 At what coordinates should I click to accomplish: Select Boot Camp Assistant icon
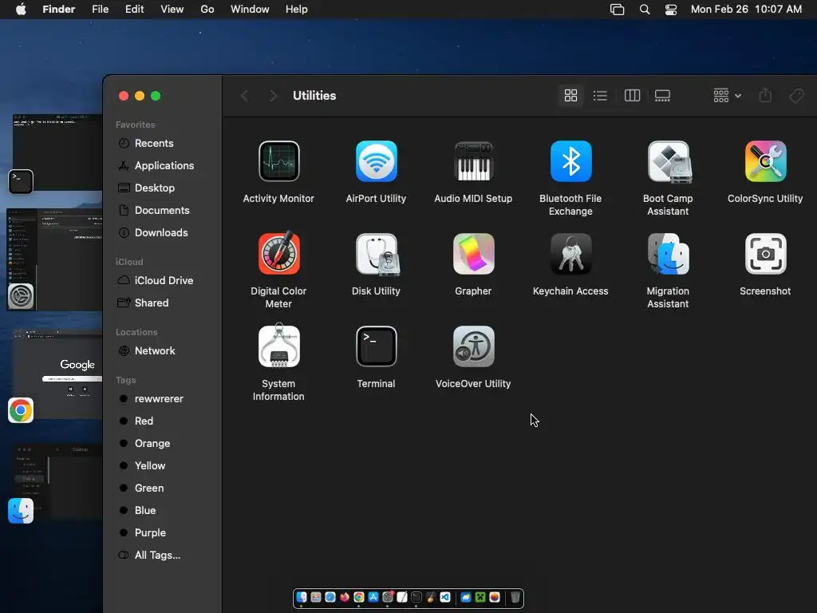tap(669, 162)
